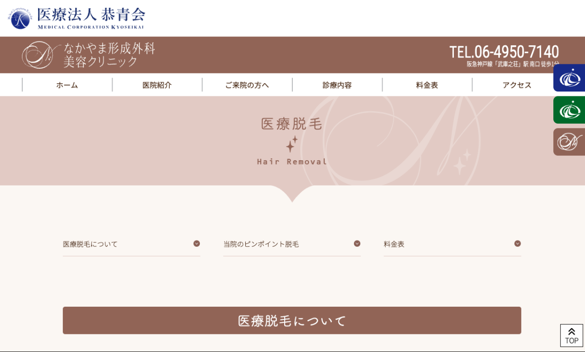Open the ご来院の方へ menu item
The height and width of the screenshot is (352, 585).
pos(247,85)
